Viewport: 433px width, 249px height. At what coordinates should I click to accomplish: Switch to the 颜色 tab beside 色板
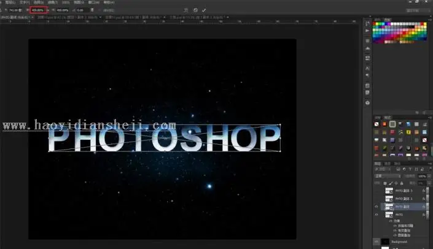tap(377, 20)
